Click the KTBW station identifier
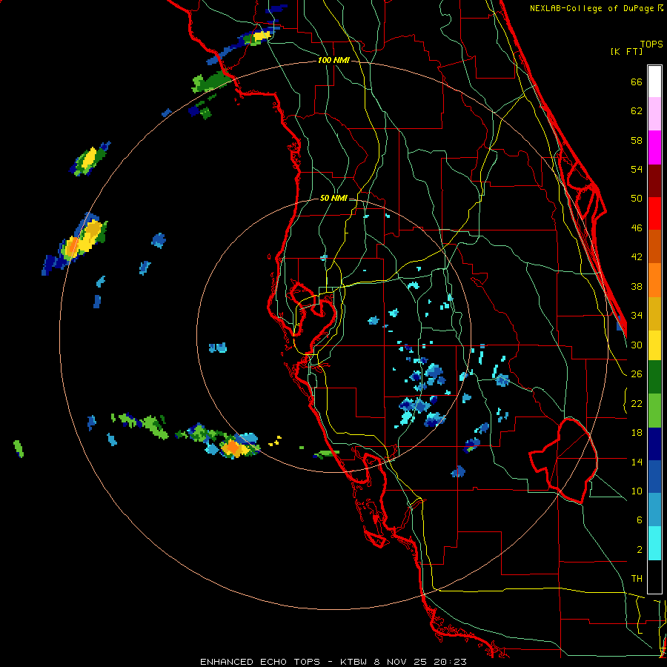 [x=354, y=662]
